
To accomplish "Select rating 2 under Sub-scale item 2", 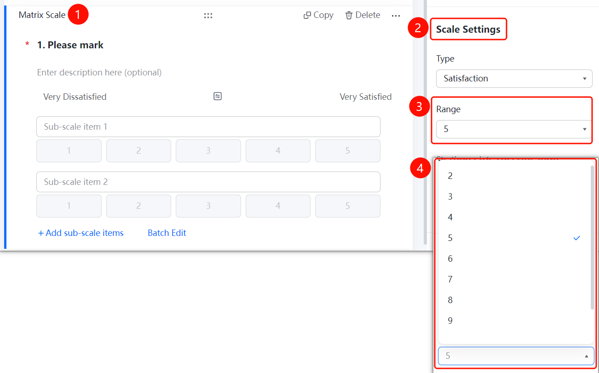I will click(138, 206).
